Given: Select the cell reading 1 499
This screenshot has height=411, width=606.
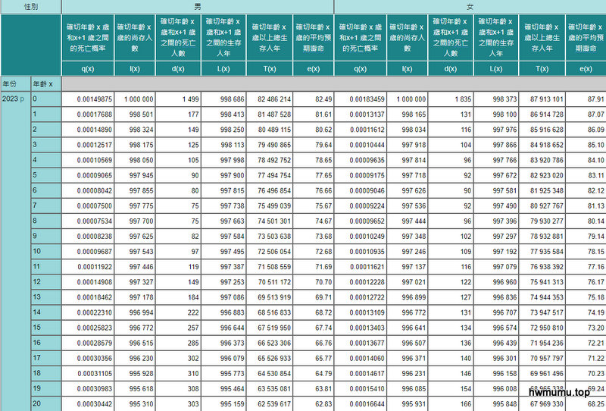Looking at the screenshot, I should tap(178, 99).
